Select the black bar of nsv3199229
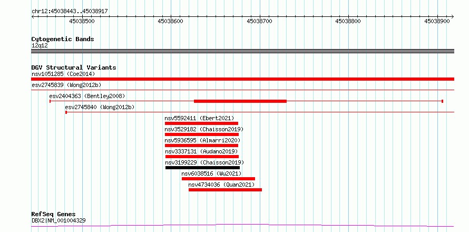Image resolution: width=469 pixels, height=232 pixels. 202,168
